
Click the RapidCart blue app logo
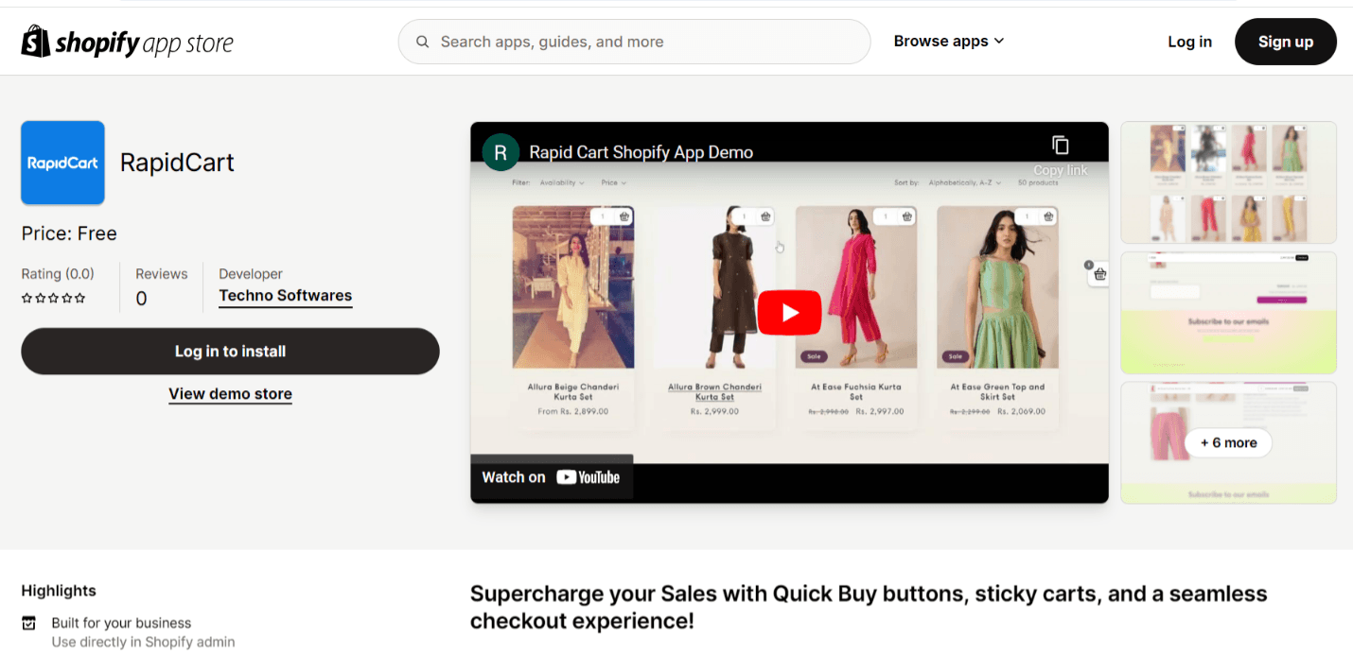coord(62,163)
